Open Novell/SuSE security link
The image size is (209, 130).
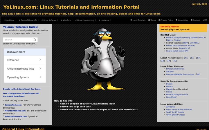pos(172,97)
